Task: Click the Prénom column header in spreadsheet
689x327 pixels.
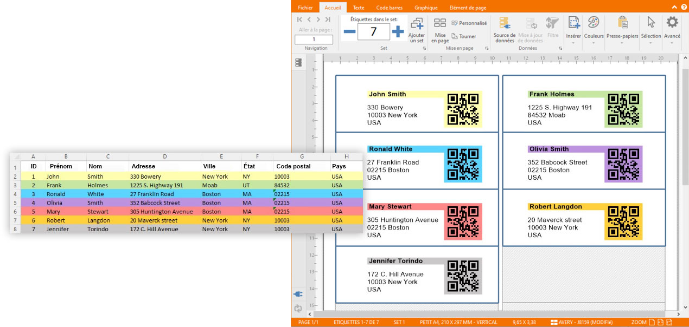Action: (x=61, y=166)
